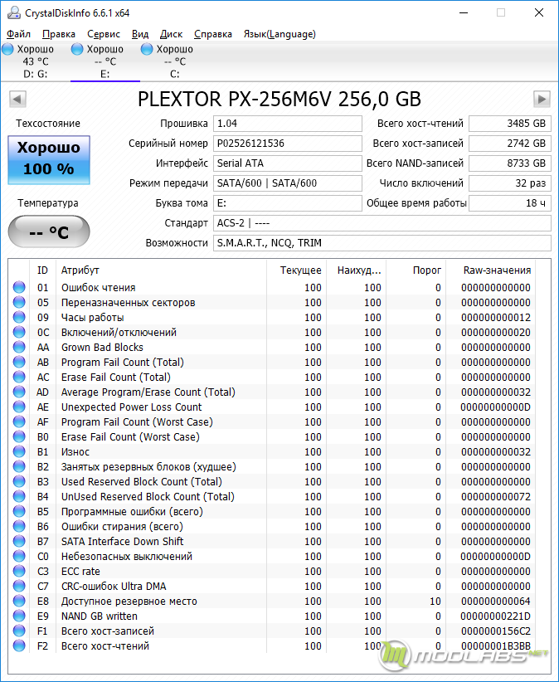Click the Порог column header
The width and height of the screenshot is (559, 682).
(x=416, y=270)
